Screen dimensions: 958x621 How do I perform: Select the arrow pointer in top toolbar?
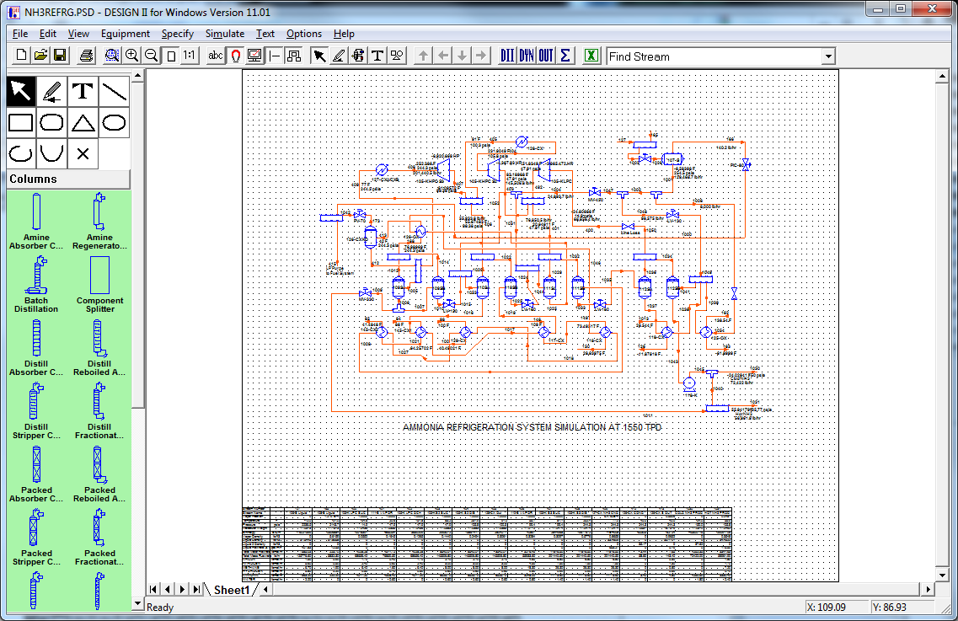(x=319, y=56)
